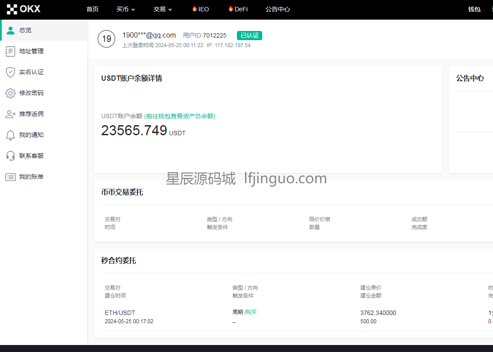This screenshot has height=352, width=493.
Task: Open my notifications (我的通知) bell icon
Action: coord(10,135)
